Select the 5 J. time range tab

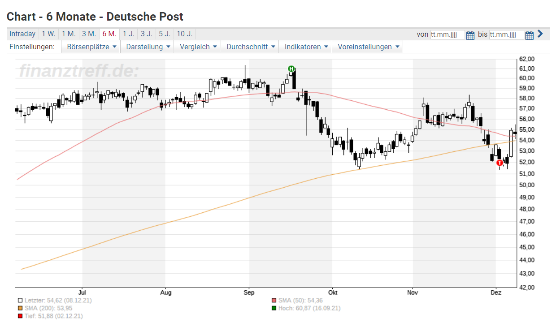(x=164, y=34)
